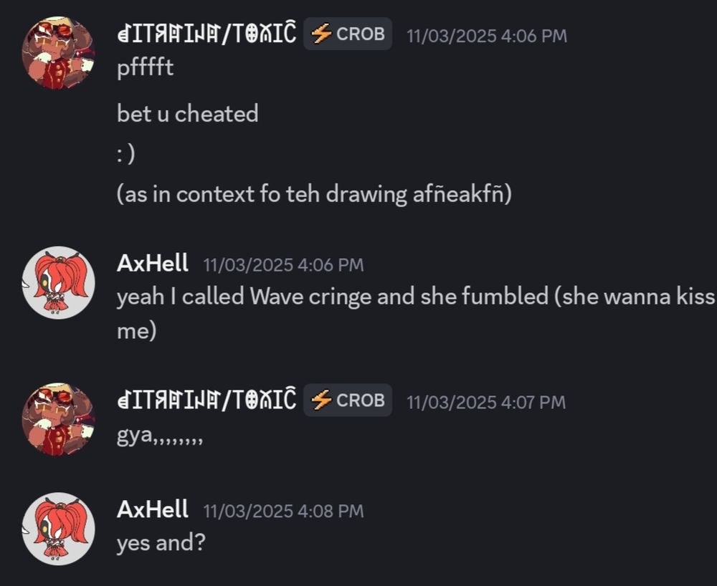Click the lightning bolt CROB tag at 4:06 PM
717x586 pixels.
coord(348,34)
